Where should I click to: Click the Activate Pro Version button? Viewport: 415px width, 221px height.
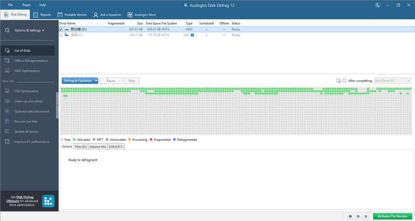click(393, 216)
